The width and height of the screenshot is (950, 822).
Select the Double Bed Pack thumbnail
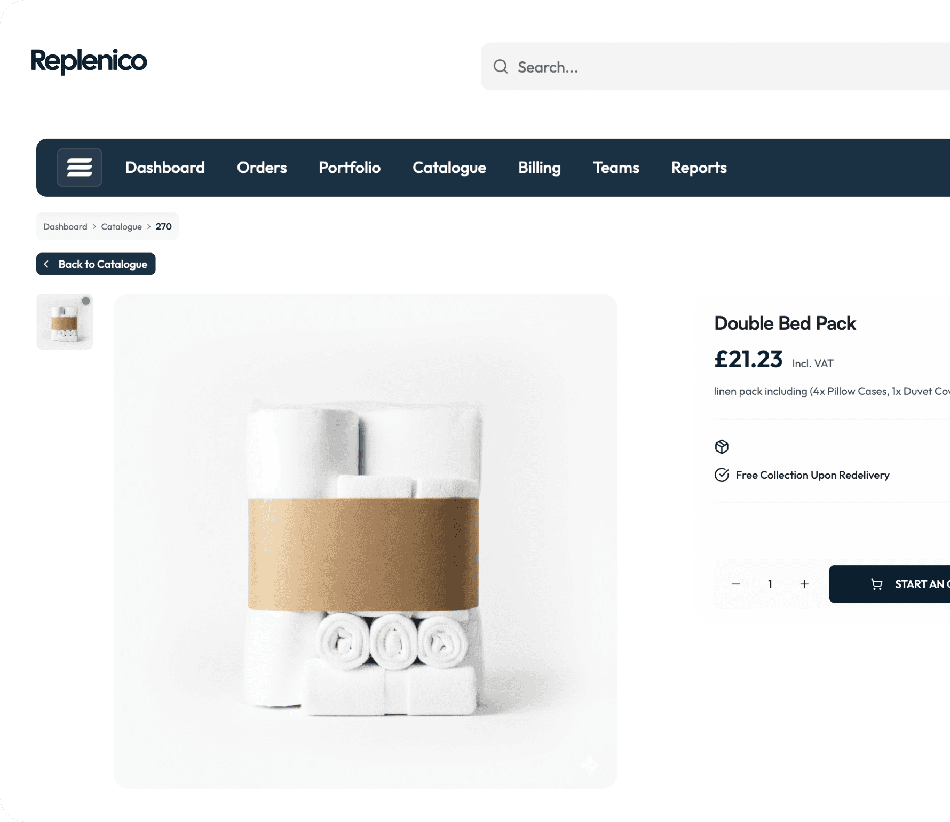coord(65,322)
